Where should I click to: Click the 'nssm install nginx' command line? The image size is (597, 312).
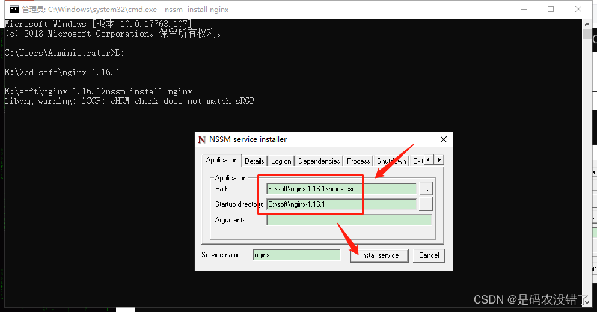click(98, 91)
